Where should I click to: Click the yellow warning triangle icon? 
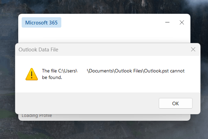(32, 74)
